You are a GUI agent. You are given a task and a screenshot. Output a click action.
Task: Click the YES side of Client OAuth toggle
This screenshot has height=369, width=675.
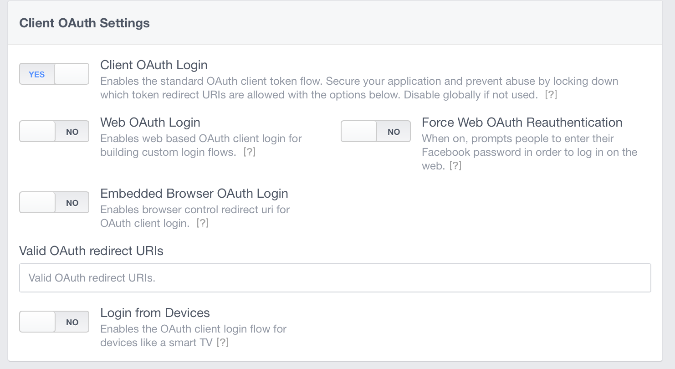coord(36,74)
